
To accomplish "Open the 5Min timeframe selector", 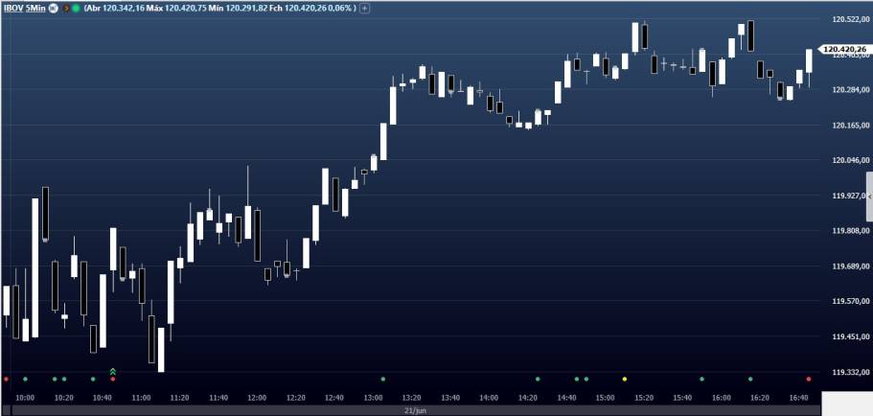I will click(34, 8).
